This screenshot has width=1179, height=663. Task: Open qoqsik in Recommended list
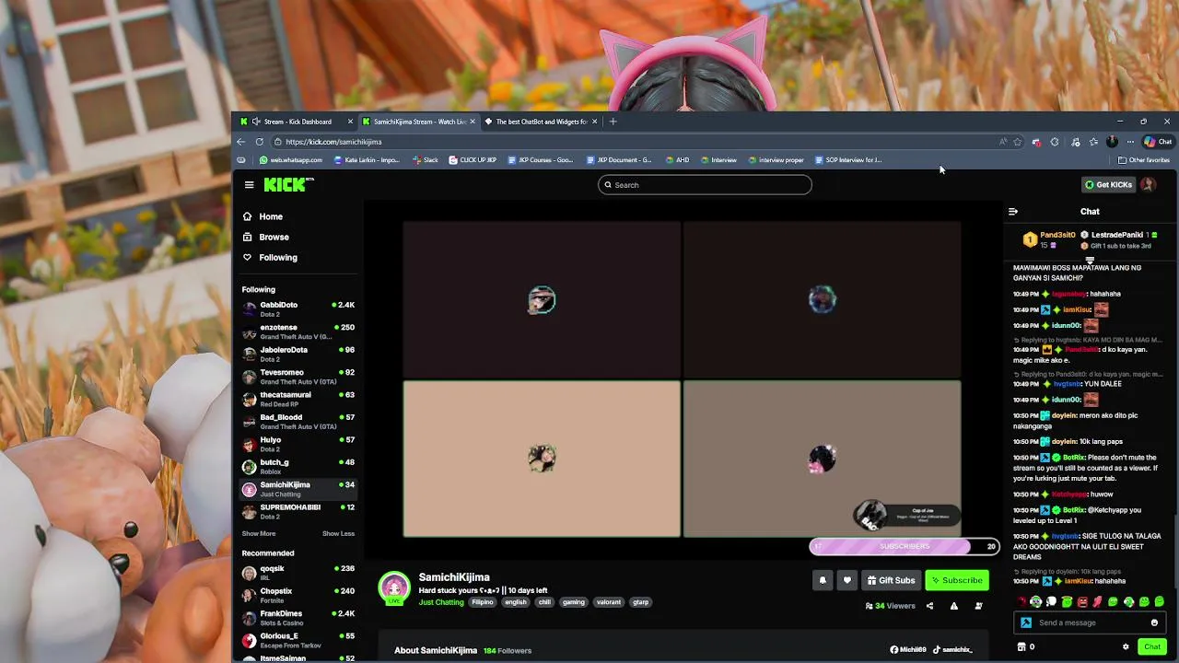pyautogui.click(x=298, y=573)
